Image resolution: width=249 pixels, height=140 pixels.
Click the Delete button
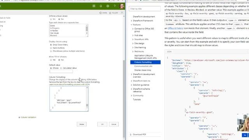point(82,124)
